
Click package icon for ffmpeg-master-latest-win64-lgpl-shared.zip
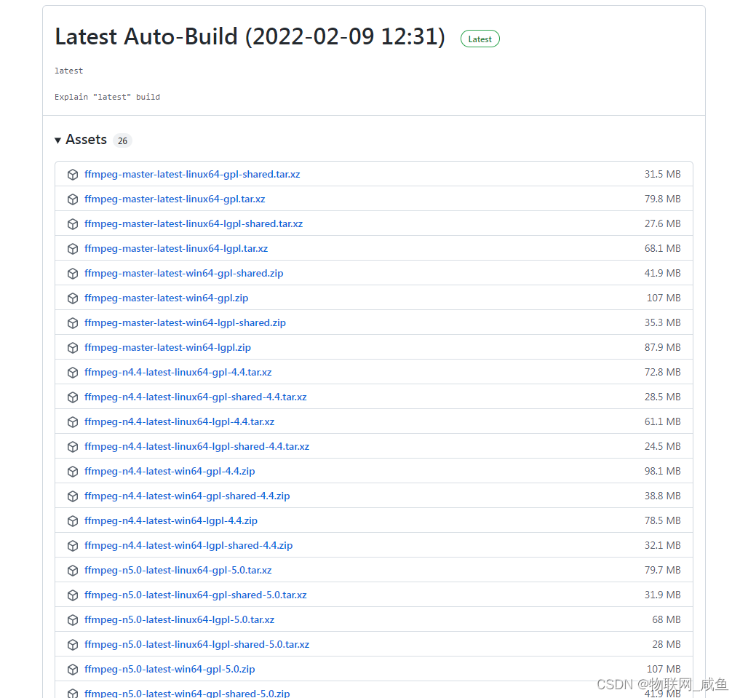(x=73, y=323)
